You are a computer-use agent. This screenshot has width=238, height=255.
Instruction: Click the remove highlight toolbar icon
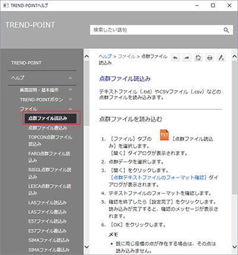(x=221, y=58)
